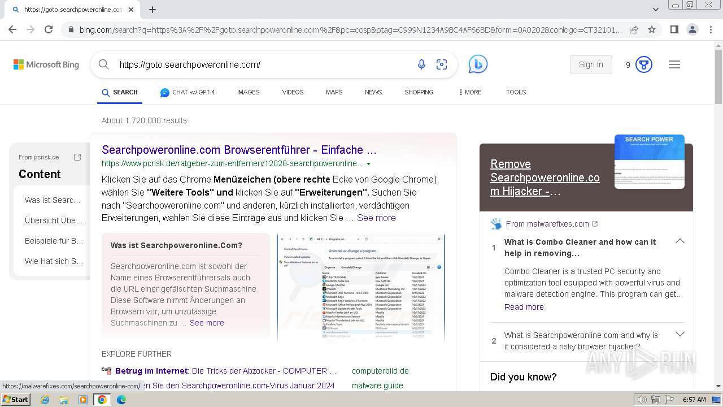View site information lock icon
Screen dimensions: 723x407
tap(71, 30)
